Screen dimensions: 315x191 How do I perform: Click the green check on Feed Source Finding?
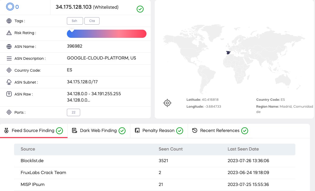pos(59,131)
